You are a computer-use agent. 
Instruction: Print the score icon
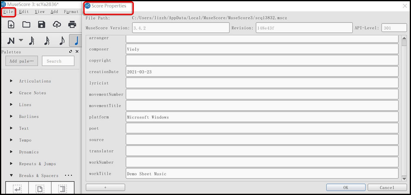72,24
